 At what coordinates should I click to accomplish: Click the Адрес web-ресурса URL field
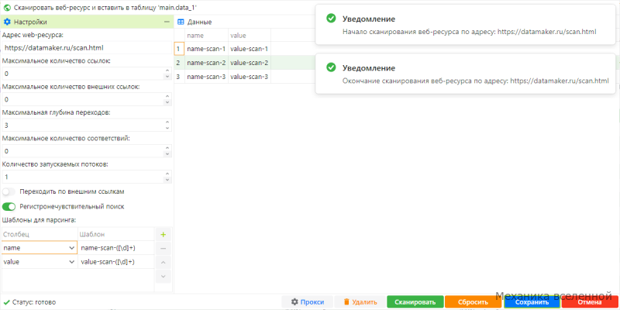coord(87,48)
